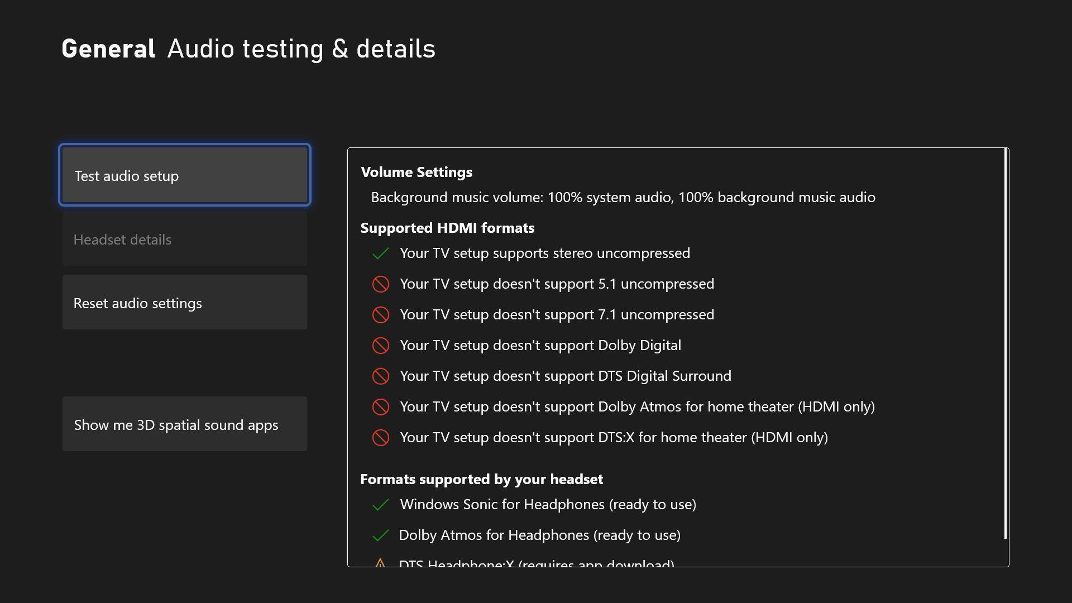
Task: Open Show me 3D spatial sound apps
Action: [184, 424]
